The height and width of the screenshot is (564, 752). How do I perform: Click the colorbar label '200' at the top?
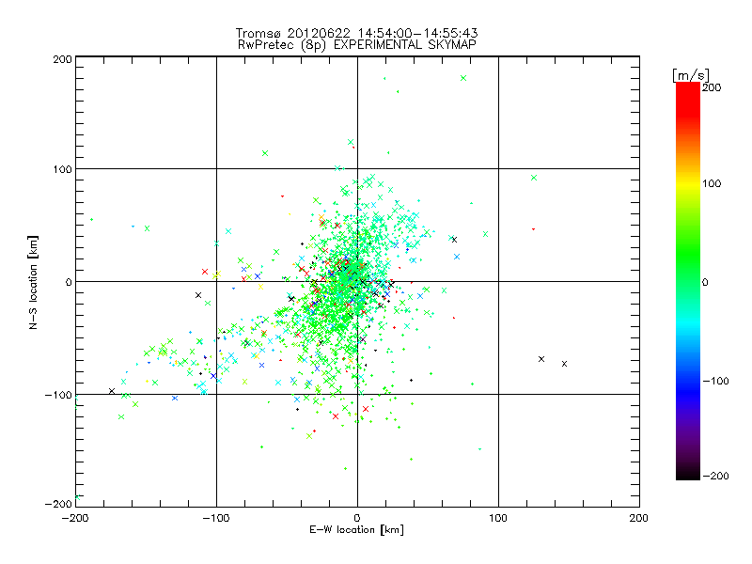click(712, 87)
